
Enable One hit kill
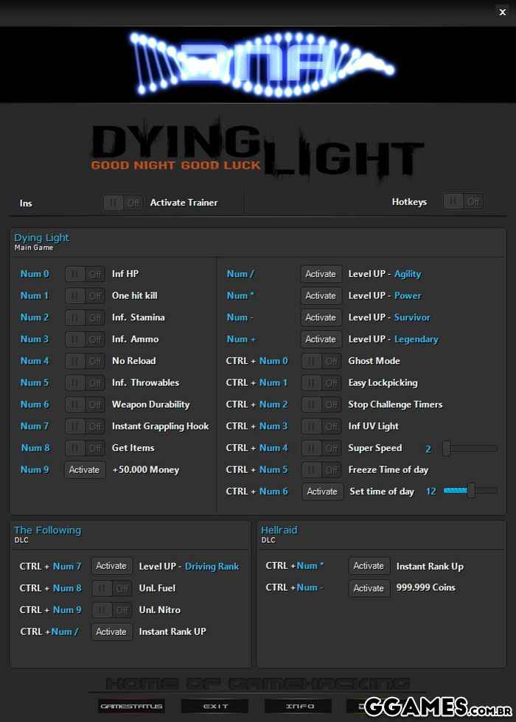(x=85, y=295)
